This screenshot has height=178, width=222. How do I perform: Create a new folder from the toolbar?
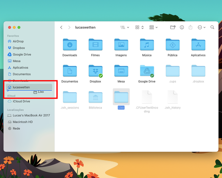pos(173,27)
